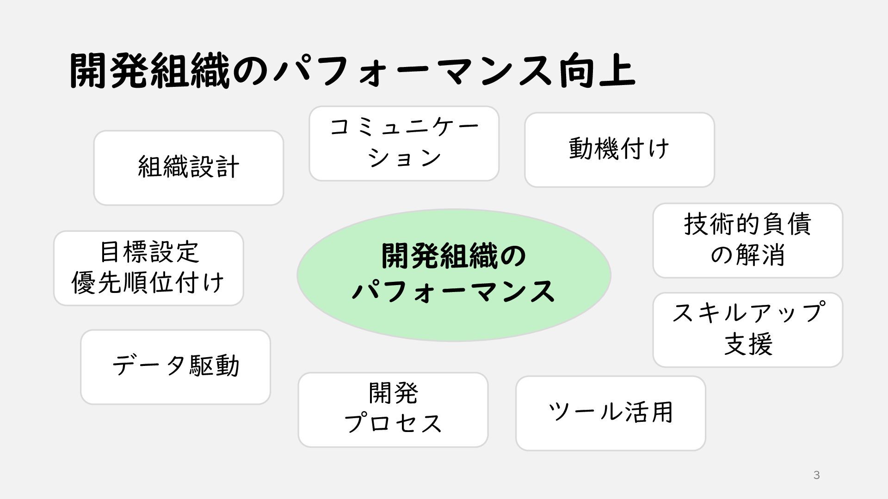Click the 動機付け box
888x499 pixels.
tap(620, 150)
